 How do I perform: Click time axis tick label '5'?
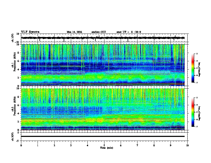[104, 145]
